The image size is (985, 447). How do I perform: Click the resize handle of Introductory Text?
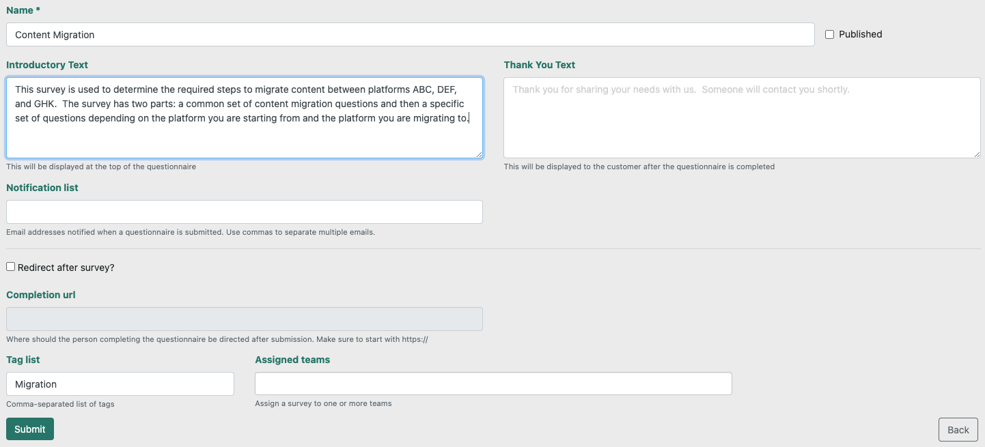pos(480,154)
